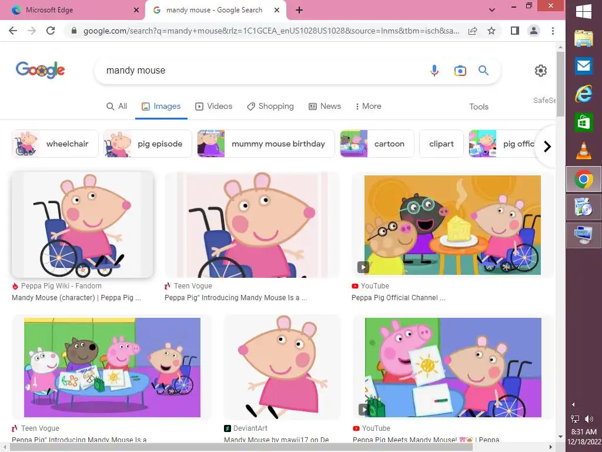602x452 pixels.
Task: Open Microsoft Store from taskbar
Action: click(584, 122)
